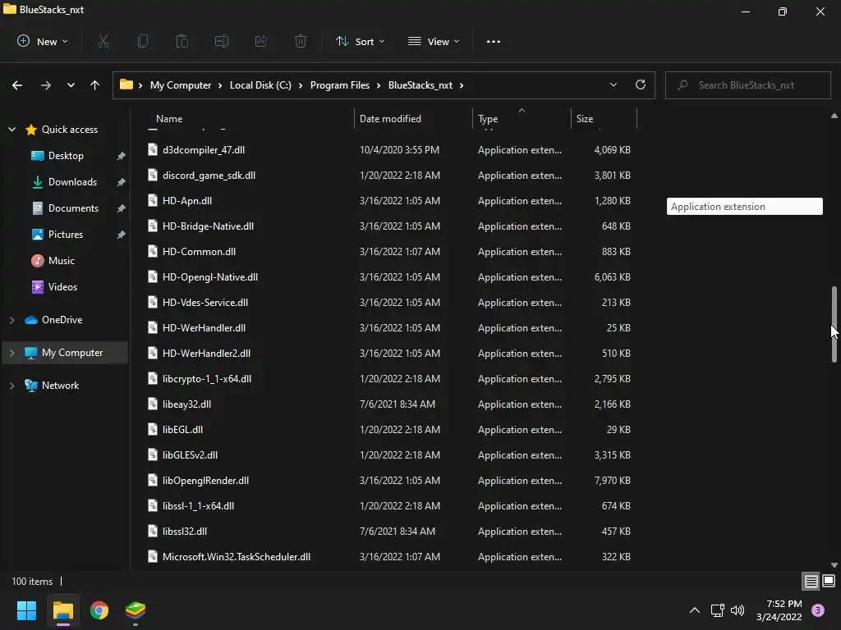Select HD-Opengl-Native.dll file name
Viewport: 841px width, 630px height.
(209, 277)
